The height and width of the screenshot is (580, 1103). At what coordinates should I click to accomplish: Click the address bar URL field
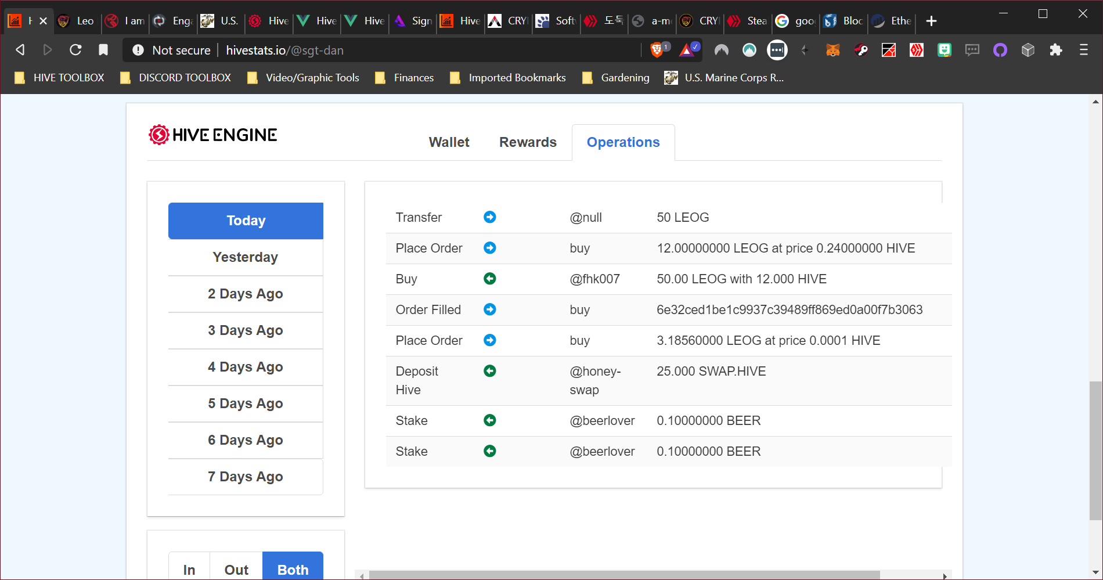[430, 51]
